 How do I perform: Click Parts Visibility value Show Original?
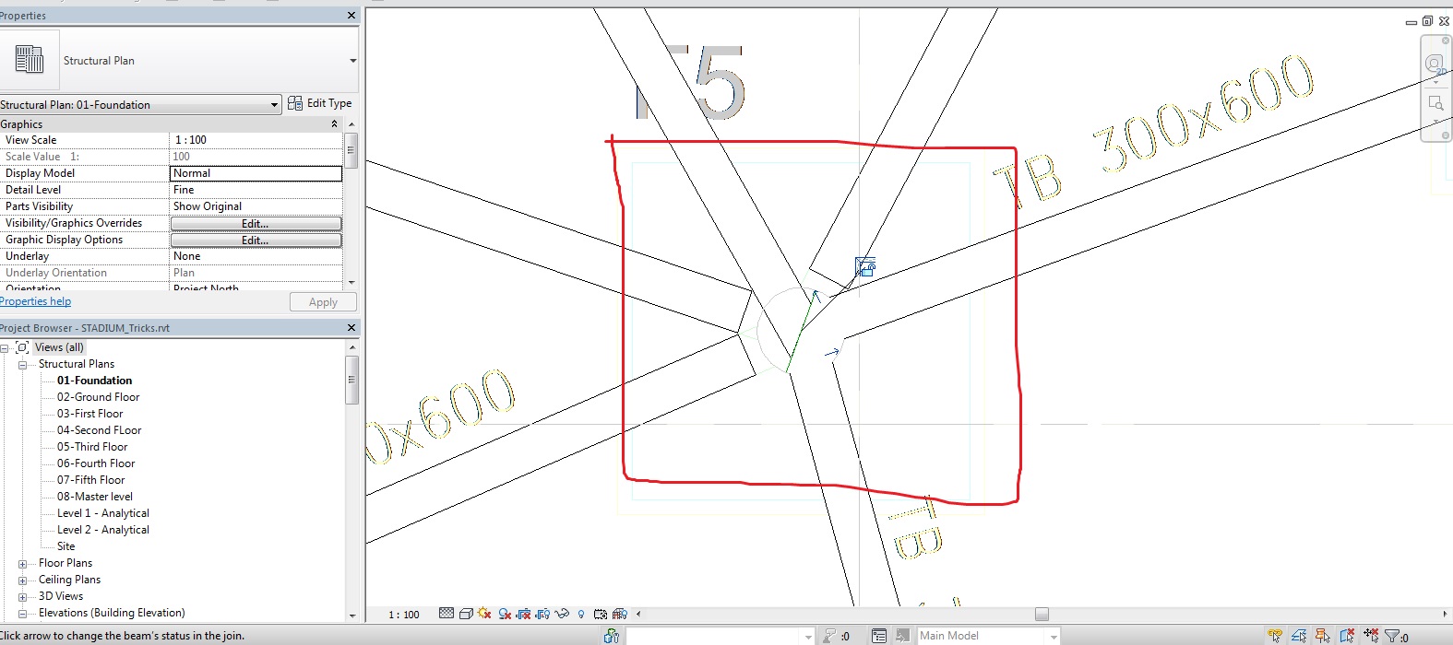tap(256, 206)
